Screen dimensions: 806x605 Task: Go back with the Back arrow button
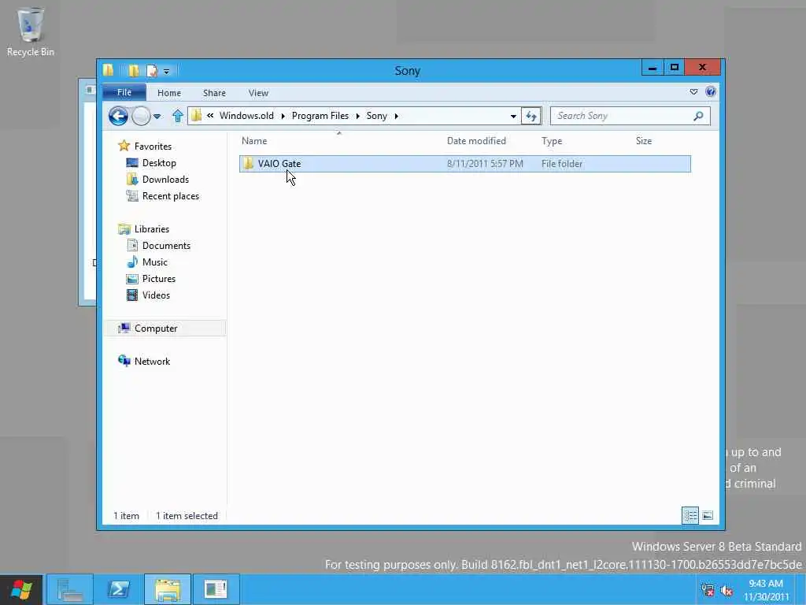[118, 117]
